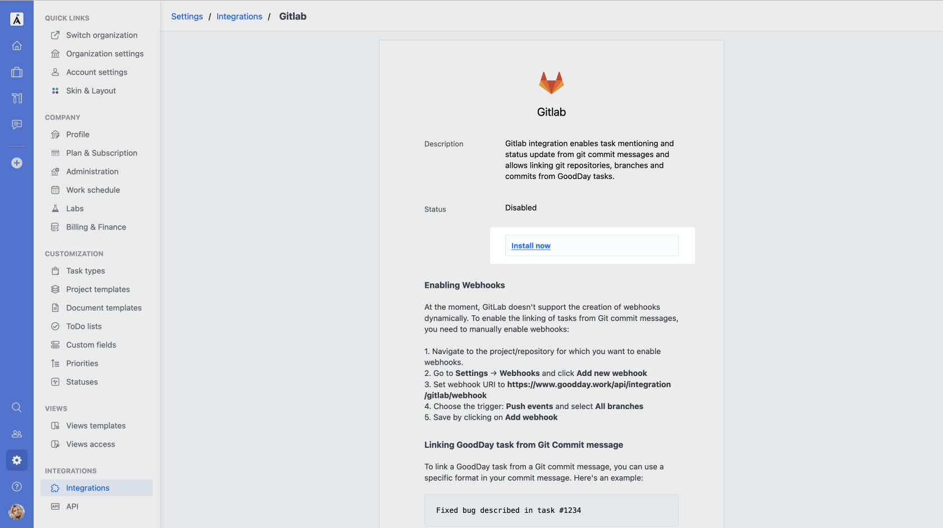Click the API icon in sidebar
The height and width of the screenshot is (528, 943).
point(55,506)
